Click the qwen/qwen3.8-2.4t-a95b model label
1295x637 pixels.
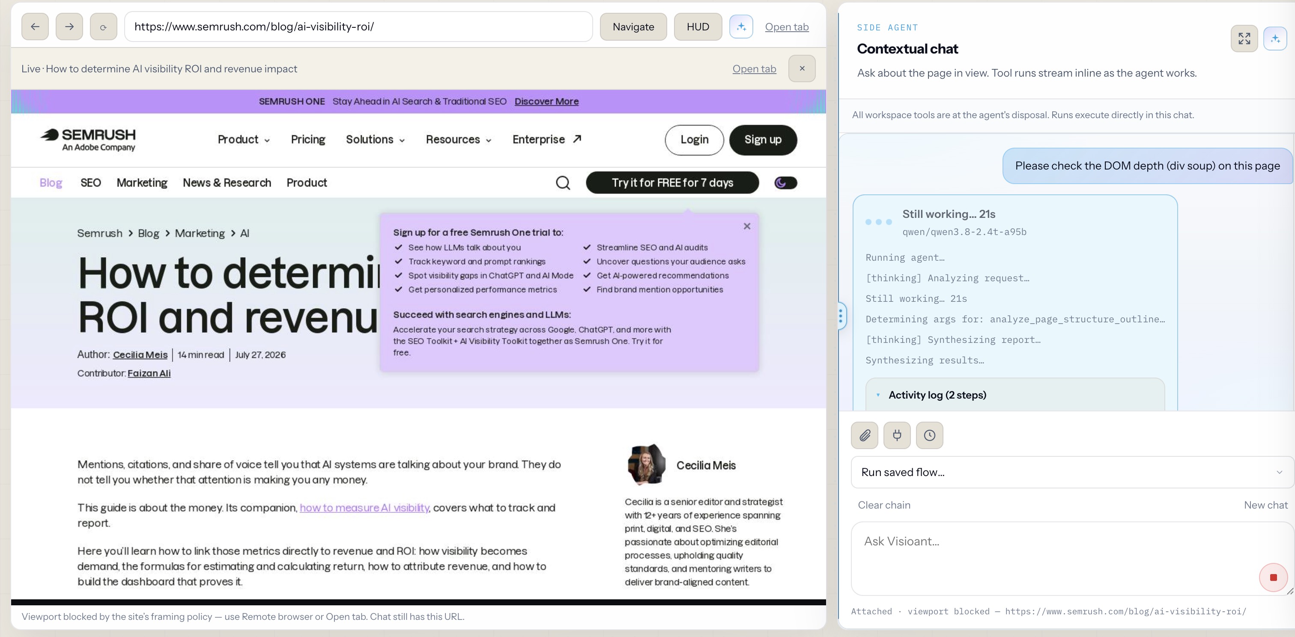964,232
